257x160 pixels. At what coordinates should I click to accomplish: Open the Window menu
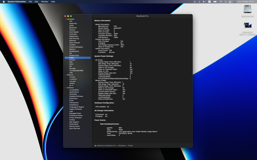click(45, 2)
